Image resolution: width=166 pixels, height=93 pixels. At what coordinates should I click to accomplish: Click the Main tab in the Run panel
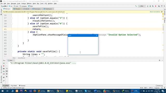[x=10, y=60]
